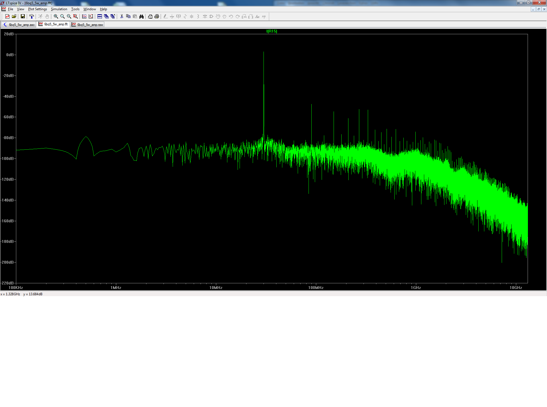Screen dimensions: 547x407
Task: Click the greyed Undo icon
Action: 231,17
